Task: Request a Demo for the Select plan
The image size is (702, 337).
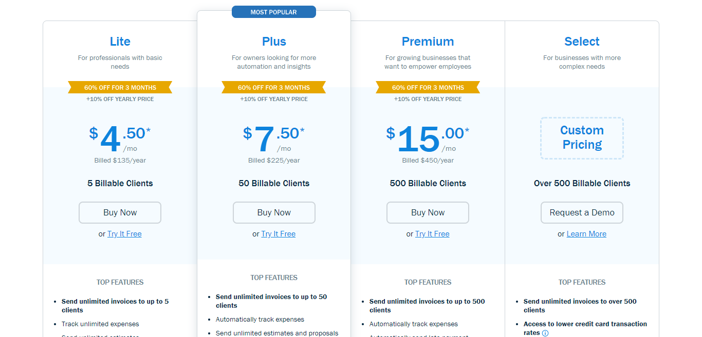Action: 582,212
